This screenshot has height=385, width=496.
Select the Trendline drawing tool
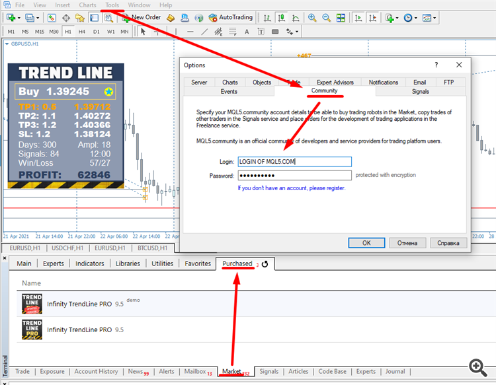click(204, 32)
